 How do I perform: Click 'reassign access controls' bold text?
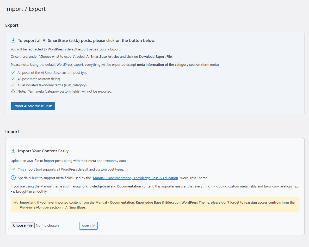262,202
